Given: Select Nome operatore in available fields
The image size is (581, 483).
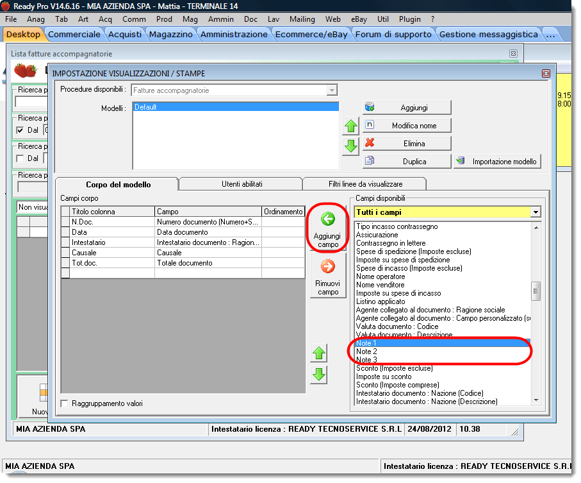Looking at the screenshot, I should click(443, 276).
